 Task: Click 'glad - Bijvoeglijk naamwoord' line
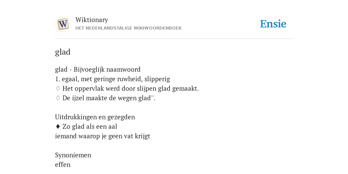coord(98,69)
